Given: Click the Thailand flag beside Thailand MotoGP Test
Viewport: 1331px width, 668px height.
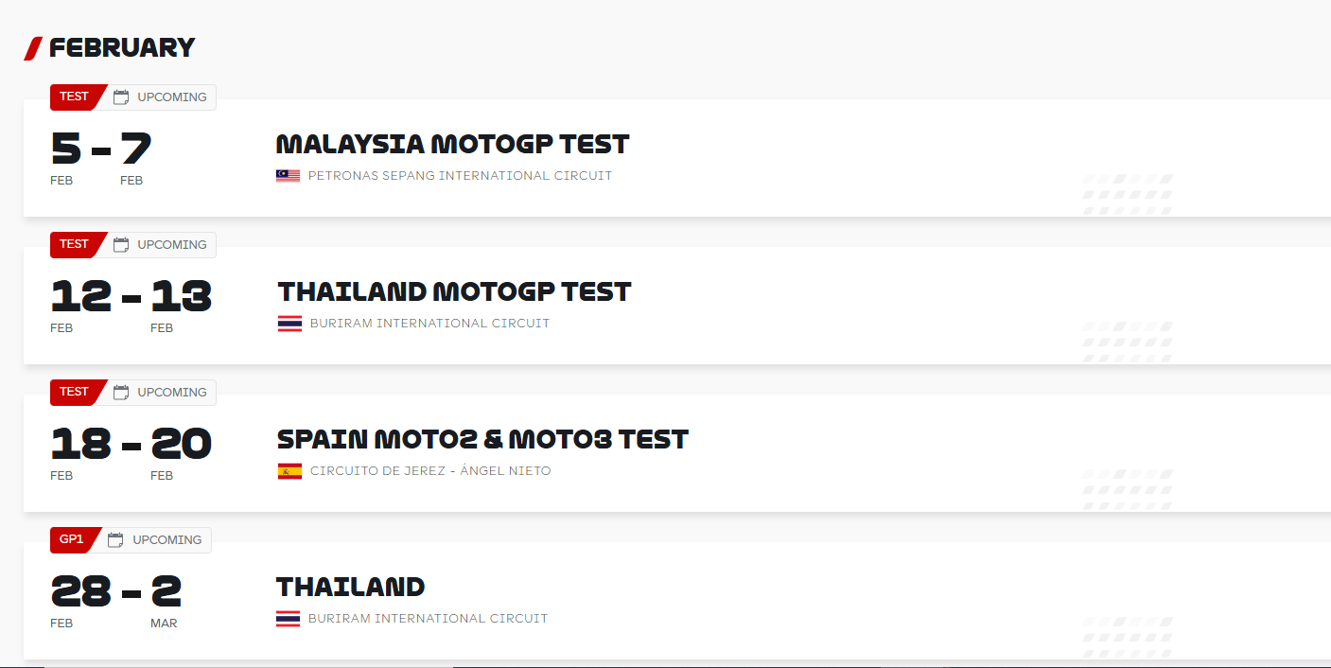Looking at the screenshot, I should 289,324.
